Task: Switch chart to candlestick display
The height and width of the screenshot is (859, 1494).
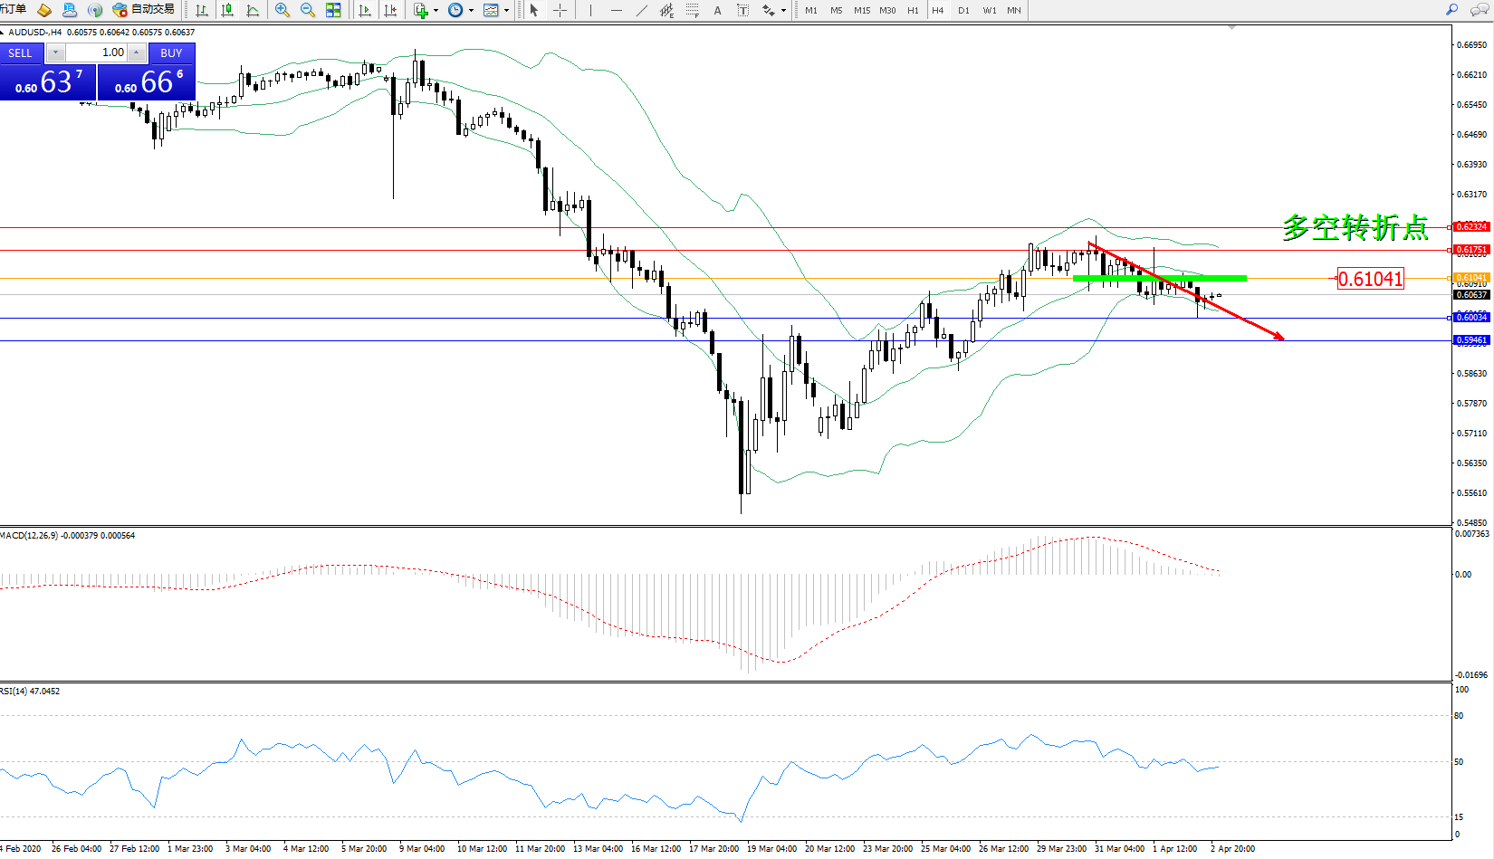Action: tap(227, 10)
